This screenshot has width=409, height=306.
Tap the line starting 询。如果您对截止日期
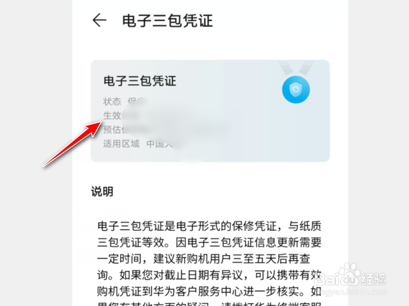(x=209, y=275)
